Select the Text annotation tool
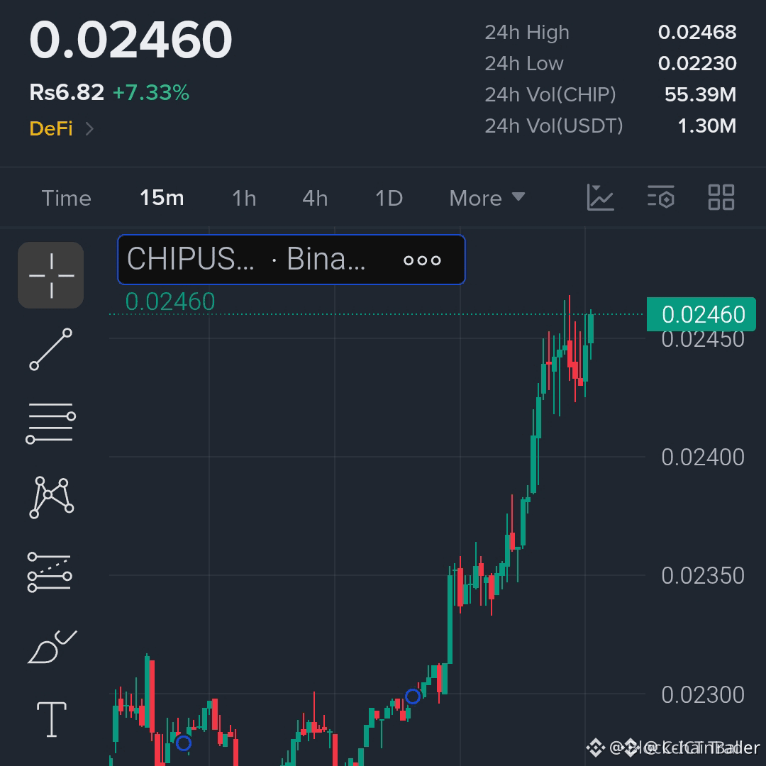The width and height of the screenshot is (766, 766). 52,719
